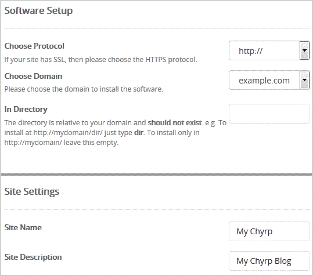Viewport: 313px width, 276px height.
Task: Click the Choose Protocol label
Action: pyautogui.click(x=34, y=46)
